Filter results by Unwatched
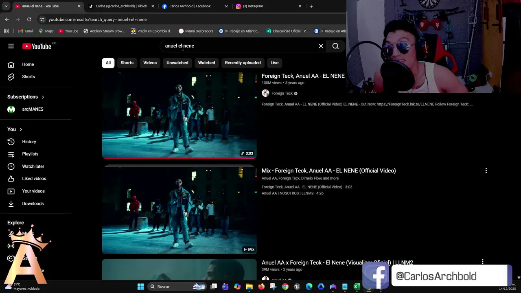 (x=177, y=63)
